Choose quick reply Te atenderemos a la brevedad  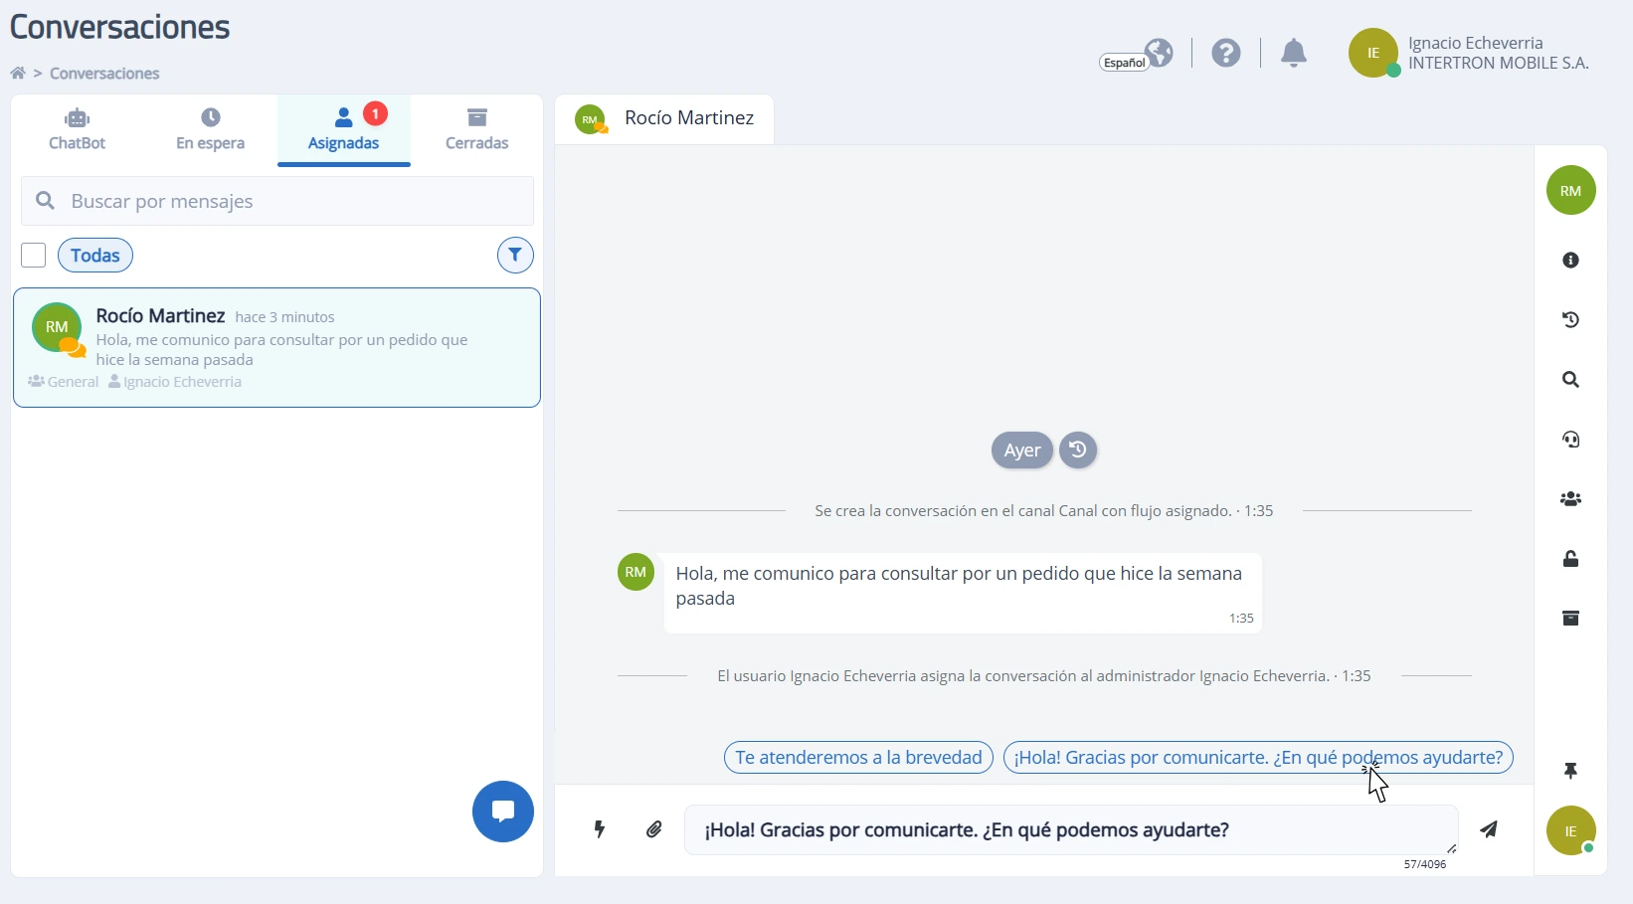(x=859, y=758)
